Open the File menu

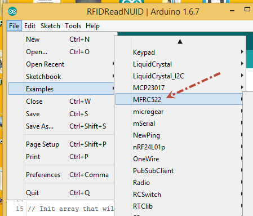point(14,26)
